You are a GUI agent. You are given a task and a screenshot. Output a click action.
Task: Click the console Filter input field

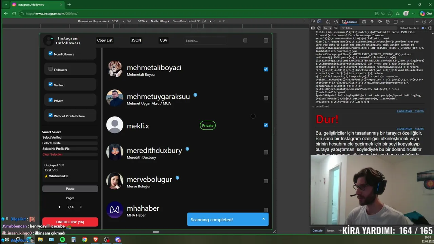[369, 28]
